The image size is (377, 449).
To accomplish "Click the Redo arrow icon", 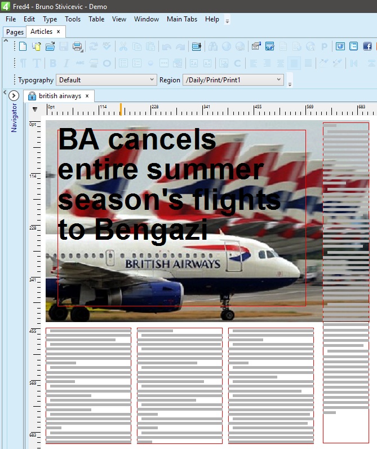I will coord(180,46).
